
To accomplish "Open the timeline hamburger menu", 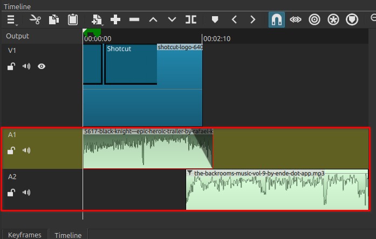I will click(11, 20).
